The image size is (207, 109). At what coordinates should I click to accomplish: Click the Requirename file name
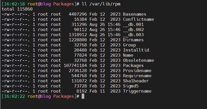point(137,76)
